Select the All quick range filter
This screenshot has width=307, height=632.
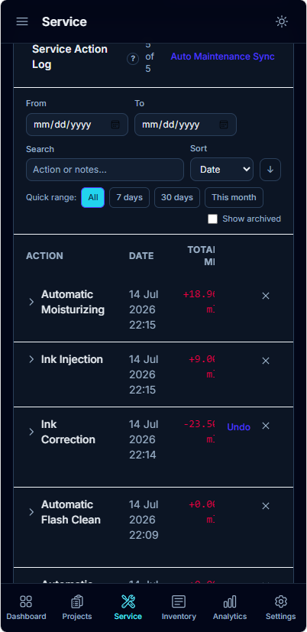tap(93, 197)
